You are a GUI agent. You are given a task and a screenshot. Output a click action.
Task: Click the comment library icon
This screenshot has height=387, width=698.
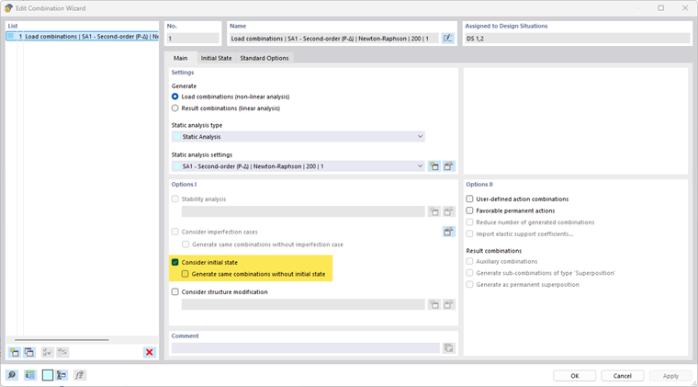tap(449, 348)
